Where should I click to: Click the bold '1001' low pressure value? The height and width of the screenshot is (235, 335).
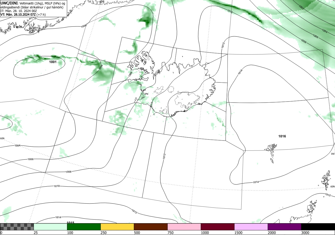click(x=53, y=62)
